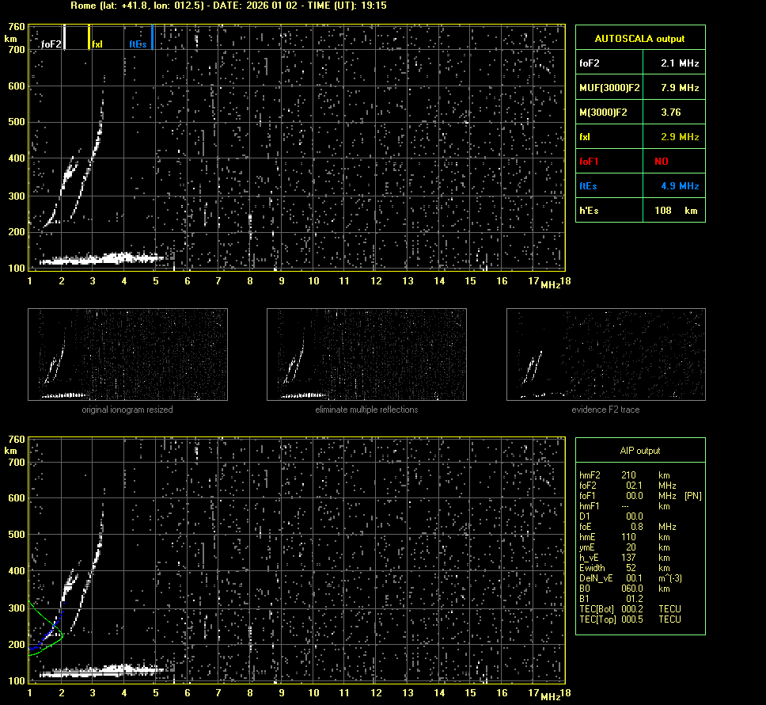Click the yellow fxI marker line
Image resolution: width=766 pixels, height=705 pixels.
pyautogui.click(x=89, y=37)
